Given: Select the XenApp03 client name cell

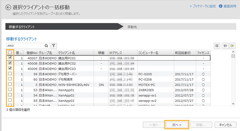Looking at the screenshot, I should pyautogui.click(x=76, y=101).
